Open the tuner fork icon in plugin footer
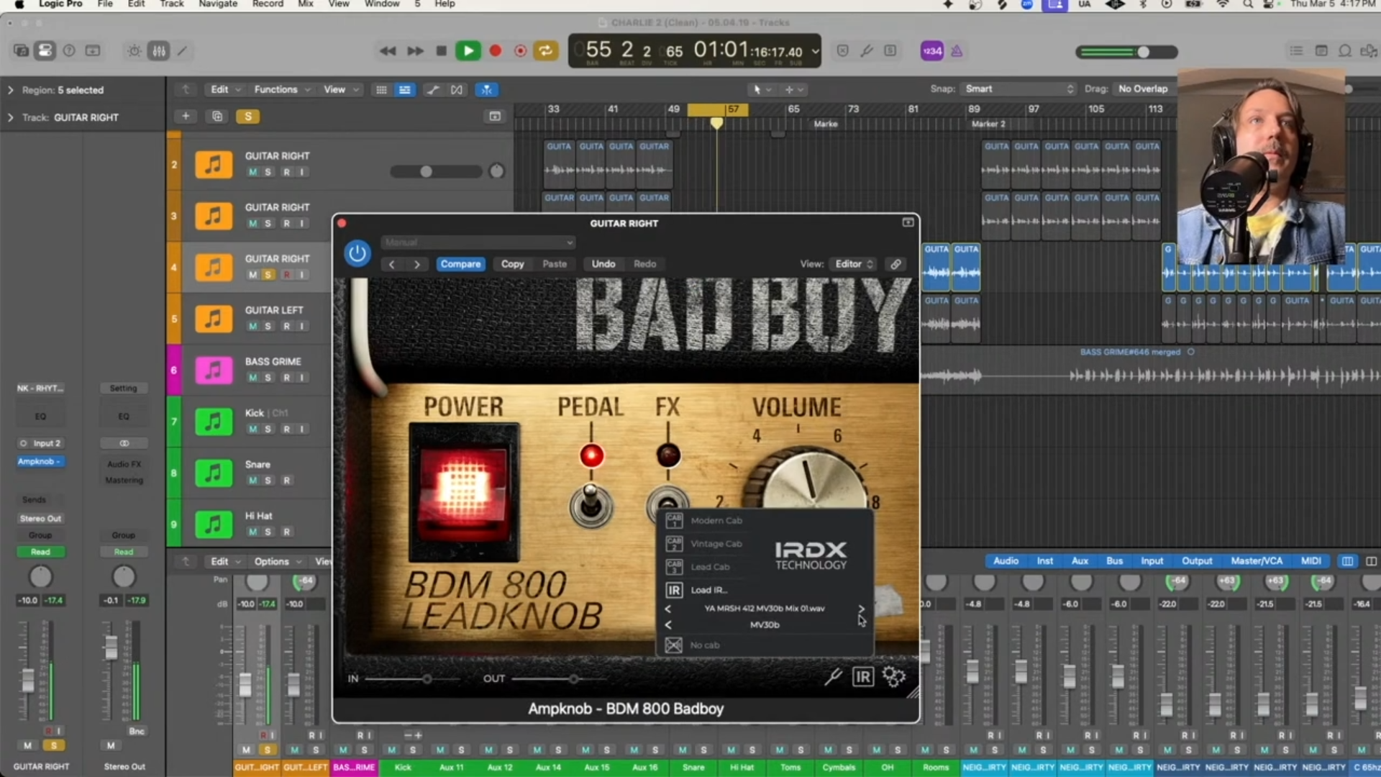Screen dimensions: 1381x777 coord(833,677)
